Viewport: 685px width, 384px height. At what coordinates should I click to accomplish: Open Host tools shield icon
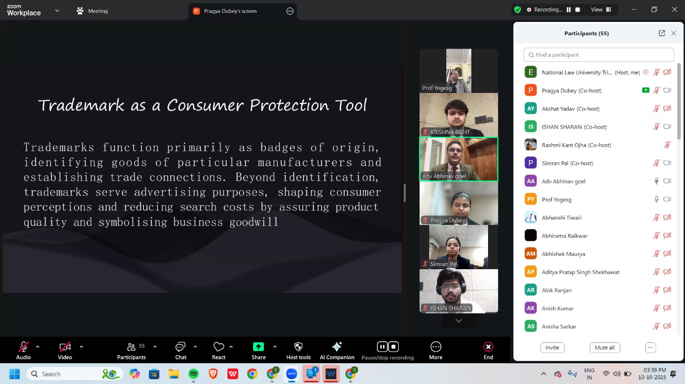click(299, 347)
